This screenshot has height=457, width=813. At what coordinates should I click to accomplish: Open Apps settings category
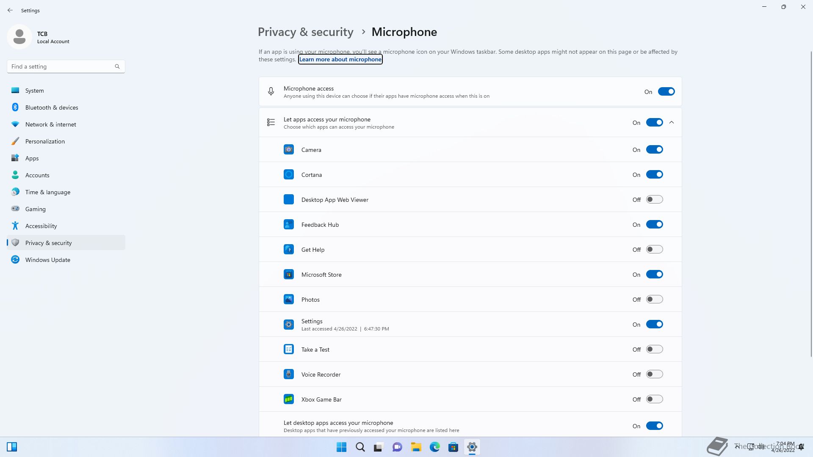coord(66,158)
